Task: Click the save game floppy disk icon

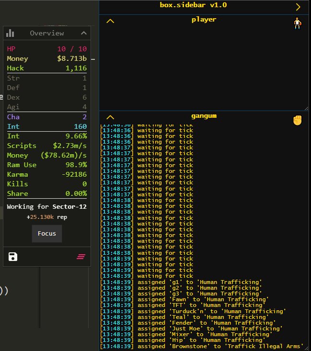Action: 13,257
